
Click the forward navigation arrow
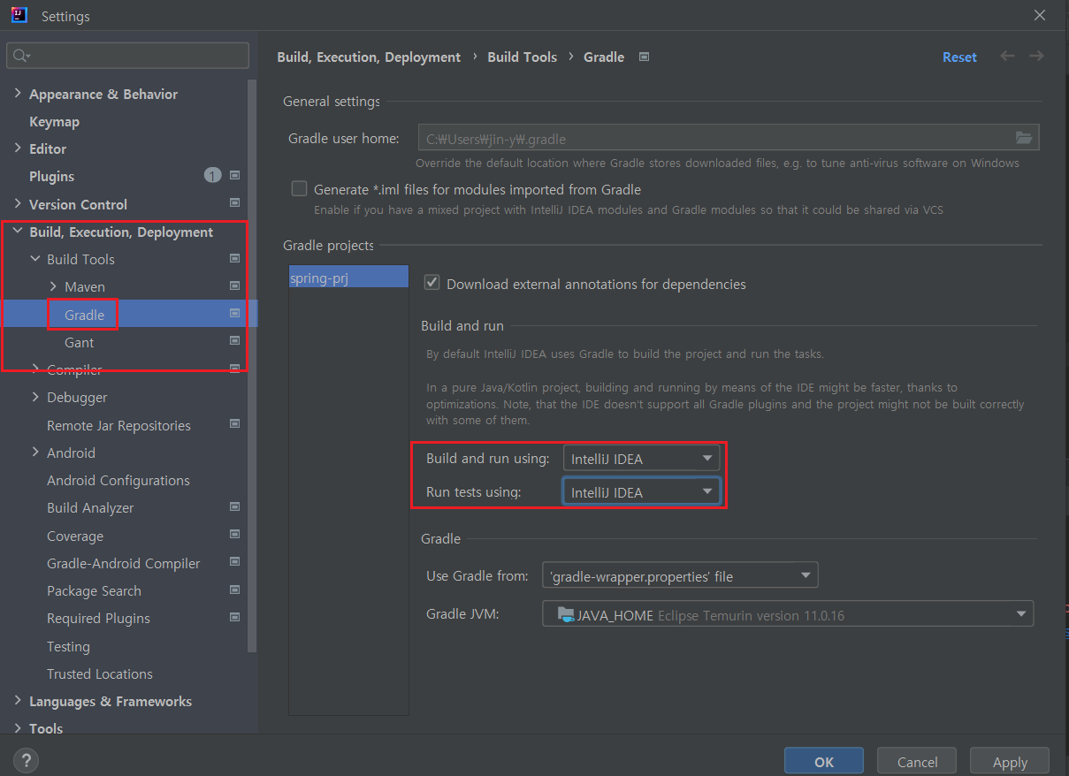pyautogui.click(x=1036, y=56)
